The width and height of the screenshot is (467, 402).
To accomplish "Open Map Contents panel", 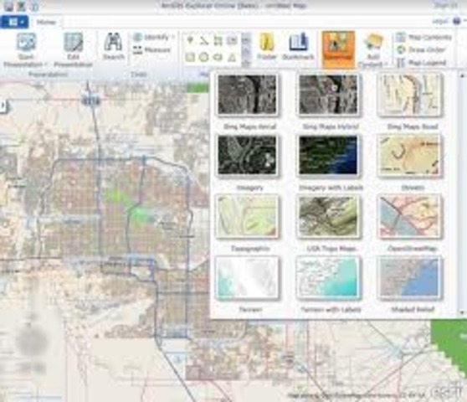I will coord(423,37).
